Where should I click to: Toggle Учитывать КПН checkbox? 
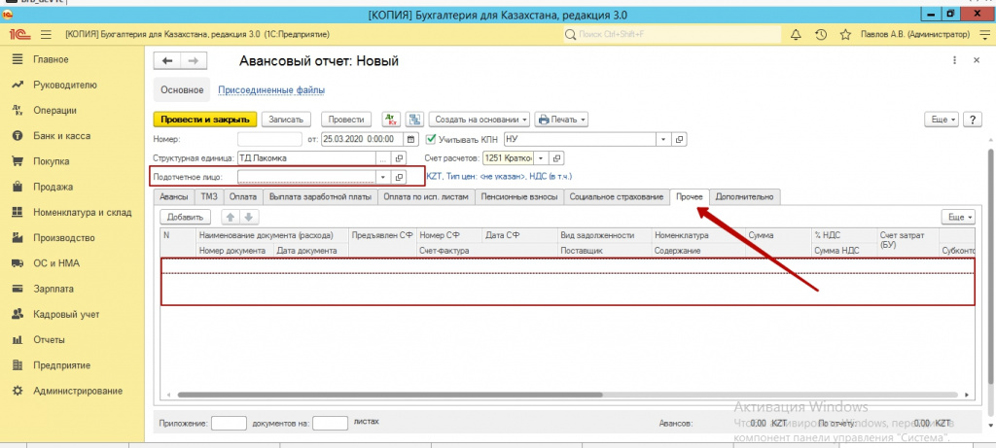click(x=431, y=139)
